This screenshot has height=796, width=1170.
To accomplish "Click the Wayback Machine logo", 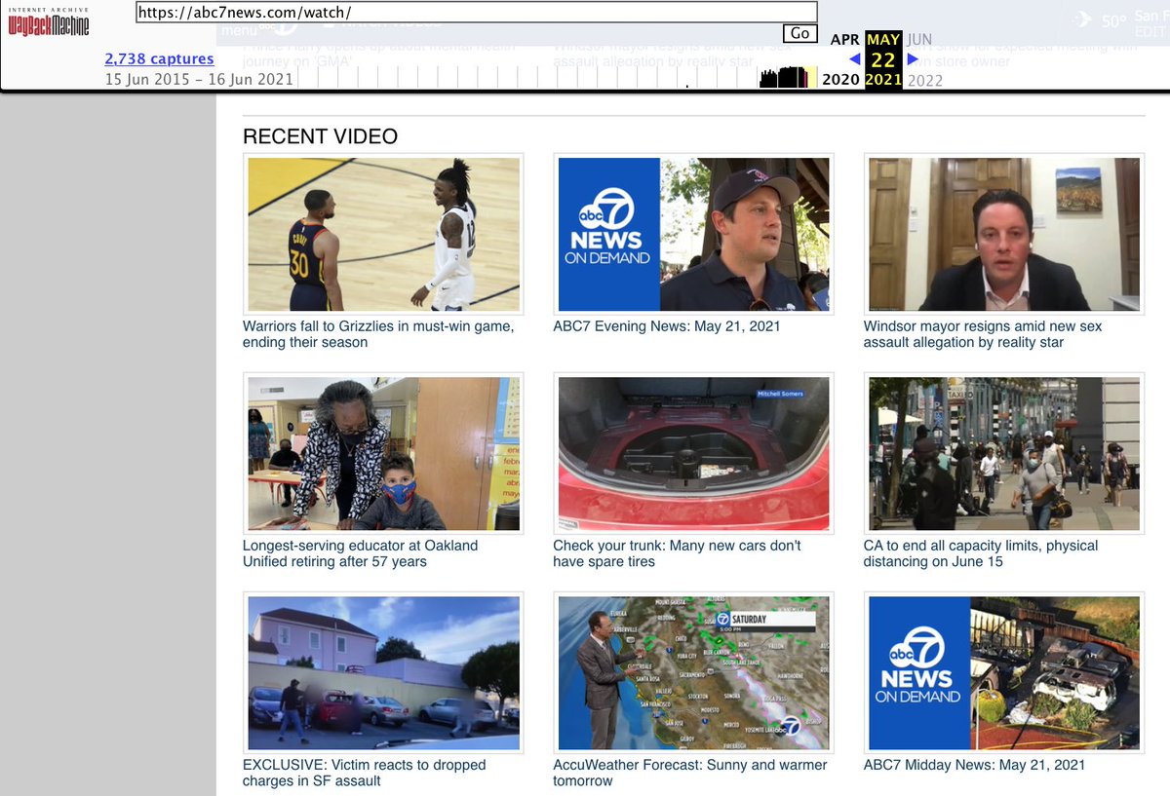I will pyautogui.click(x=49, y=20).
